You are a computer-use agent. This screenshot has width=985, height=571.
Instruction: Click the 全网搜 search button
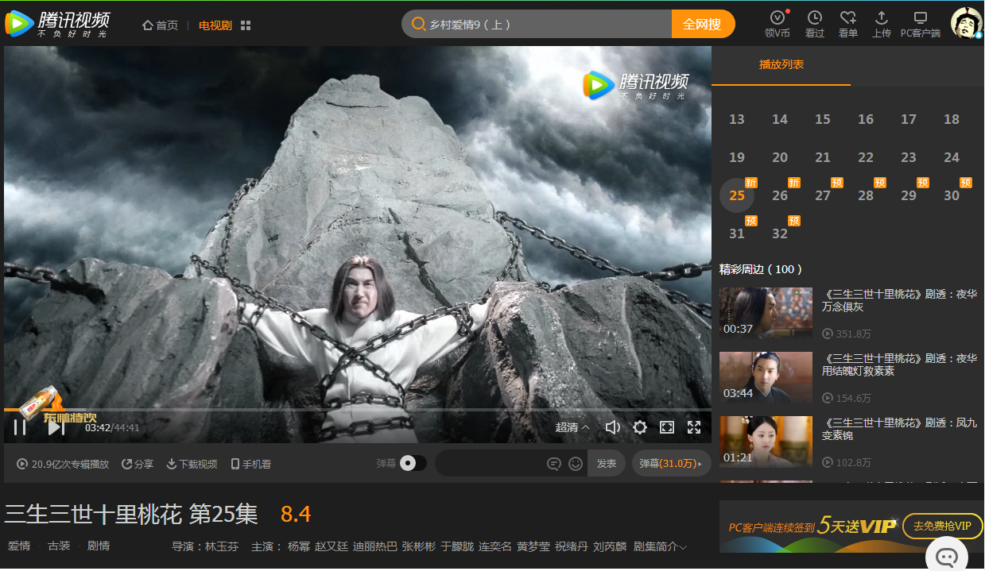703,25
